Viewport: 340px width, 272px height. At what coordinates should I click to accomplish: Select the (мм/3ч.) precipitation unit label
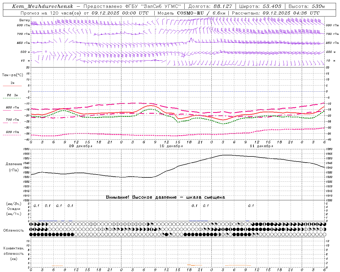(x=14, y=204)
